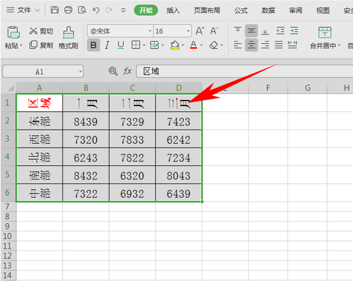Toggle Bold formatting button
The width and height of the screenshot is (353, 281).
click(94, 45)
